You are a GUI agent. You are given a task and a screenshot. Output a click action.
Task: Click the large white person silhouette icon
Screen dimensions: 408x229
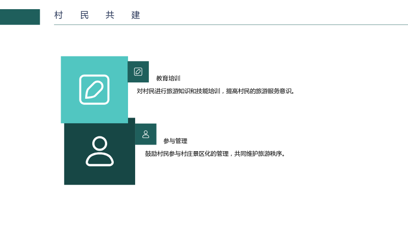(x=99, y=151)
